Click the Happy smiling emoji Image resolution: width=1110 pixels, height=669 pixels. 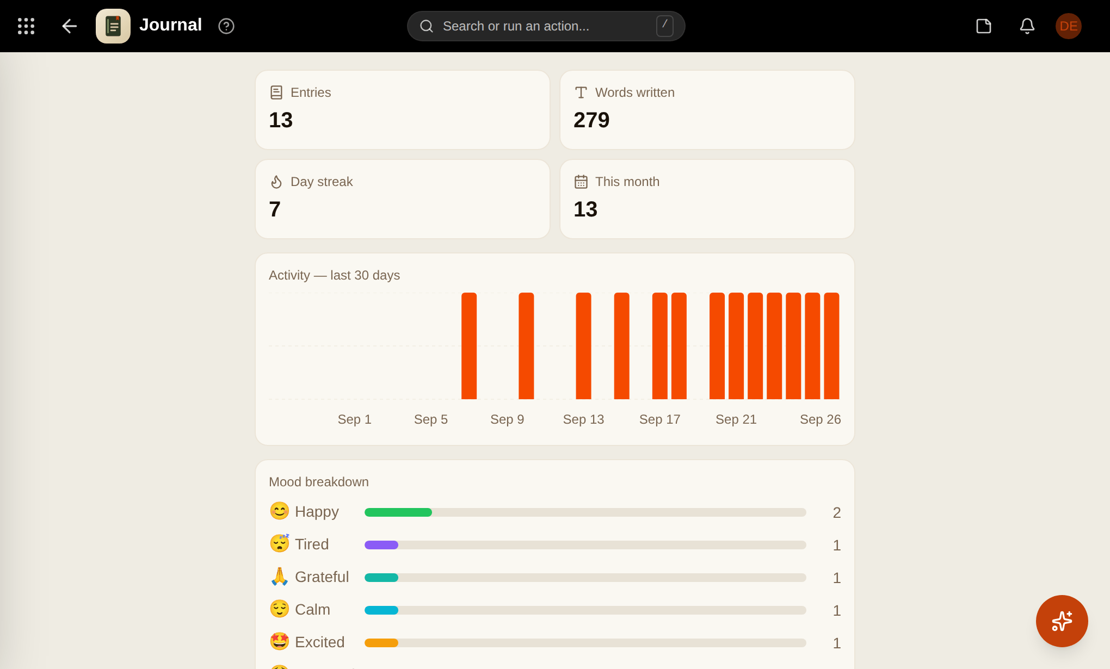(x=280, y=511)
